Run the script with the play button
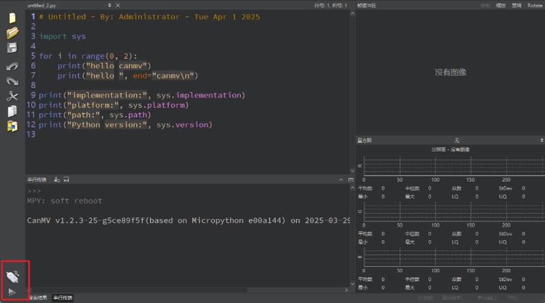The height and width of the screenshot is (303, 545). 13,291
